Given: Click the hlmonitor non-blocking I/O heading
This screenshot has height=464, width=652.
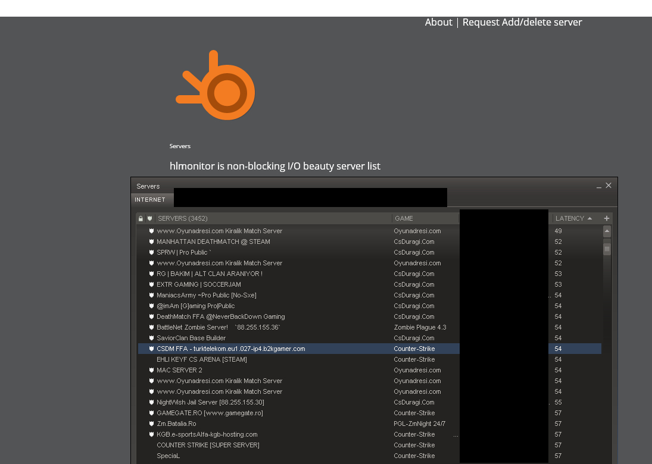Looking at the screenshot, I should pyautogui.click(x=275, y=166).
